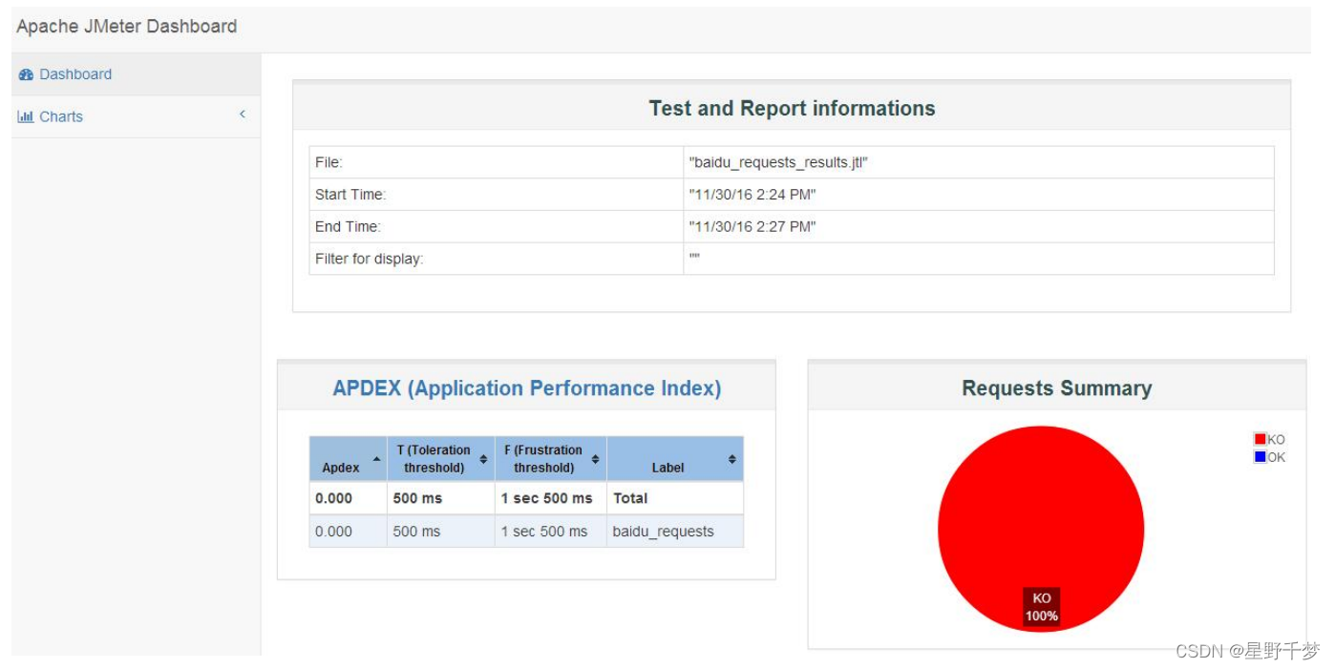The width and height of the screenshot is (1335, 669).
Task: Click the APDEX (Application Performance Index) heading
Action: 526,388
